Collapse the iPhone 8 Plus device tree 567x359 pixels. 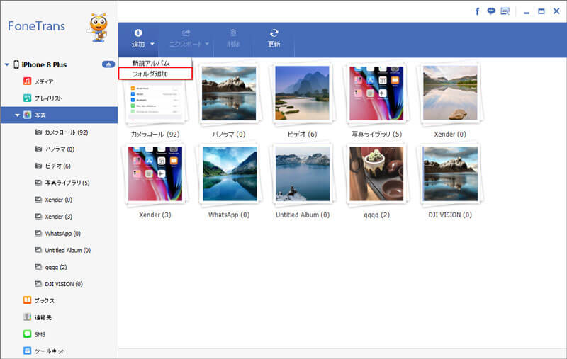click(x=6, y=65)
